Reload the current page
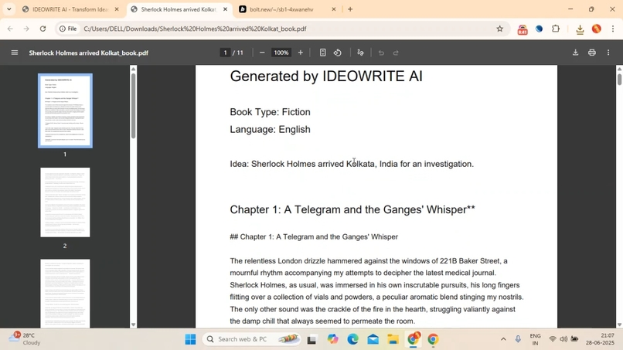 tap(43, 29)
